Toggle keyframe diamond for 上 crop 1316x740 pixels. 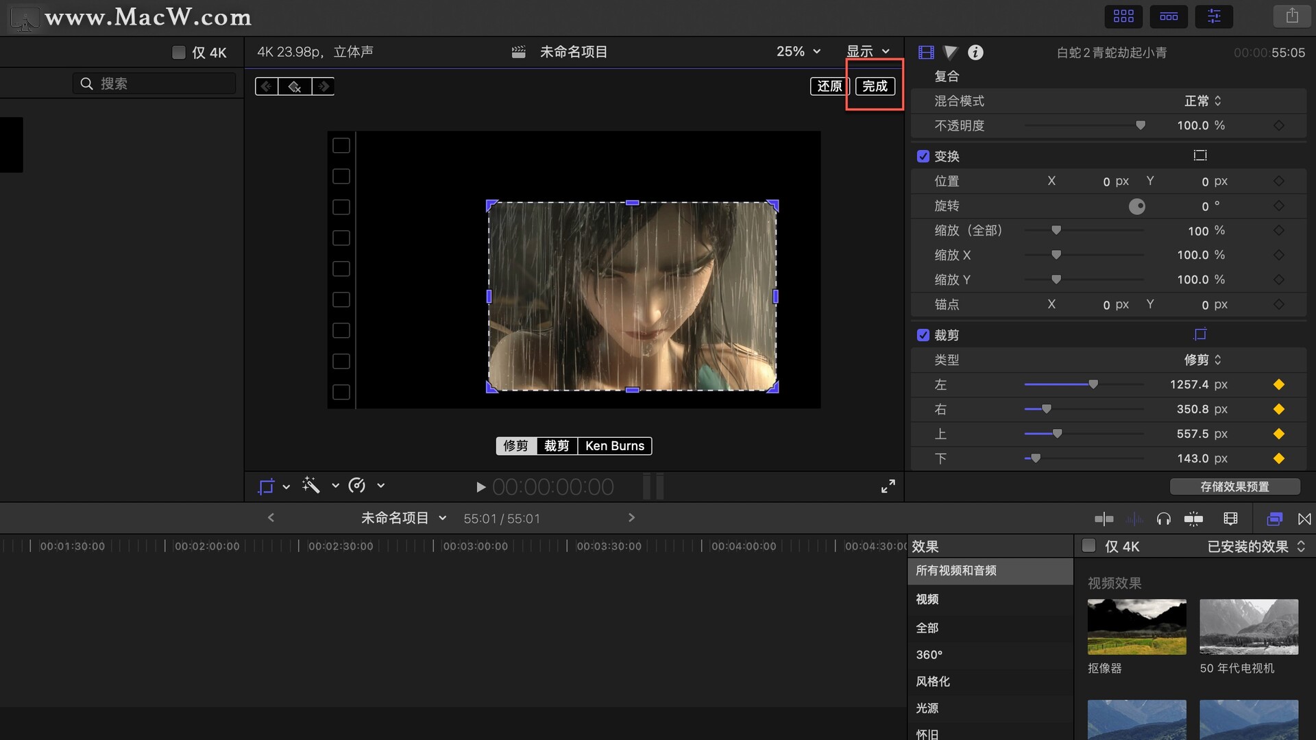[x=1279, y=434]
